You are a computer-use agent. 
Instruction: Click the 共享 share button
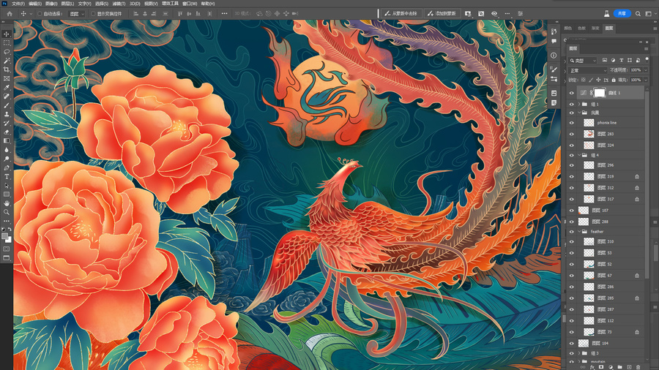tap(622, 13)
